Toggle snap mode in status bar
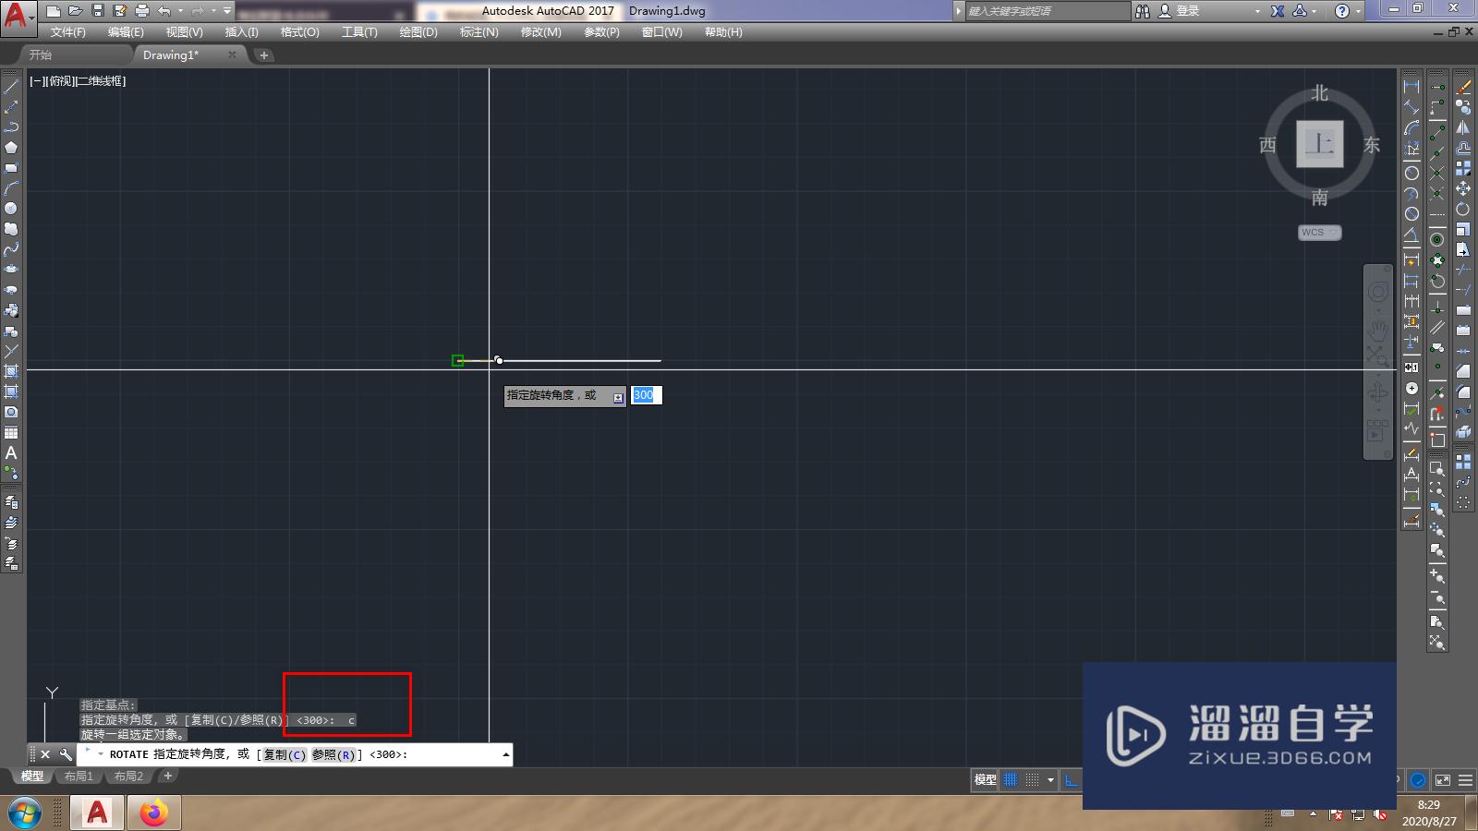This screenshot has height=831, width=1478. click(1032, 780)
